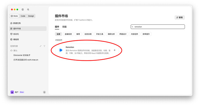Viewport: 200px width, 106px height.
Task: Select 插件市场 sidebar item
Action: [x=28, y=28]
